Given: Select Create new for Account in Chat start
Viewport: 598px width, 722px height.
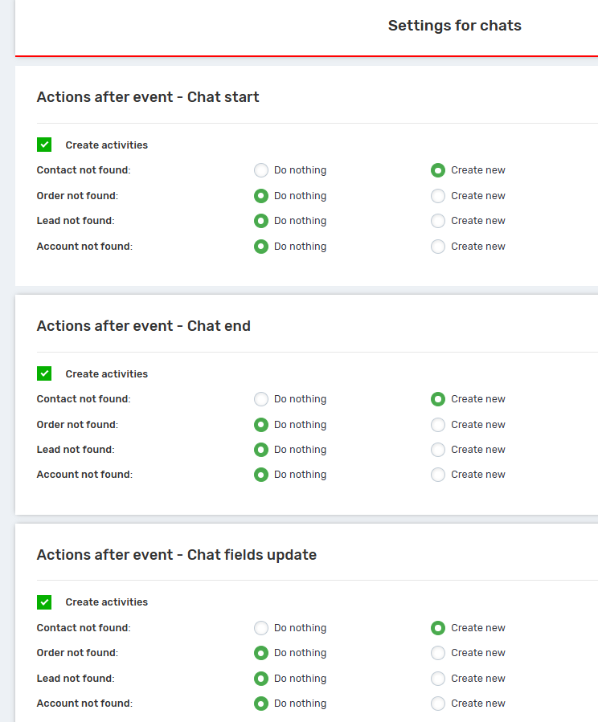Looking at the screenshot, I should (438, 247).
